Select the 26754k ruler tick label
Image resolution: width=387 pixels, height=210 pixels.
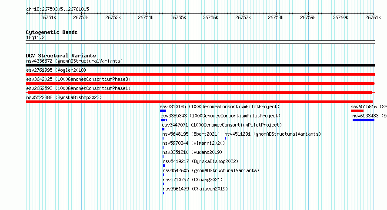pyautogui.click(x=146, y=18)
